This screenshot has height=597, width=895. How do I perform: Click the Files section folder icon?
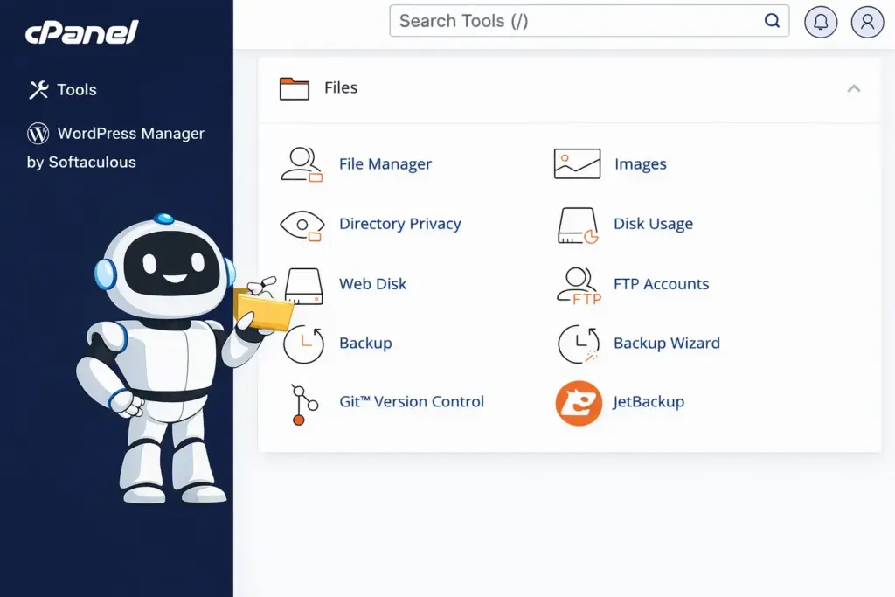tap(295, 88)
